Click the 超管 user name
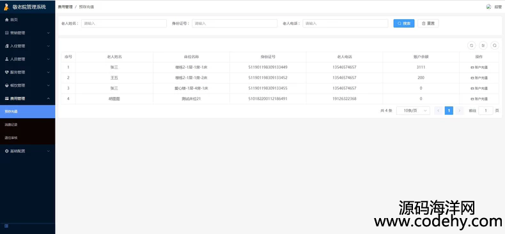The image size is (505, 234). [498, 7]
